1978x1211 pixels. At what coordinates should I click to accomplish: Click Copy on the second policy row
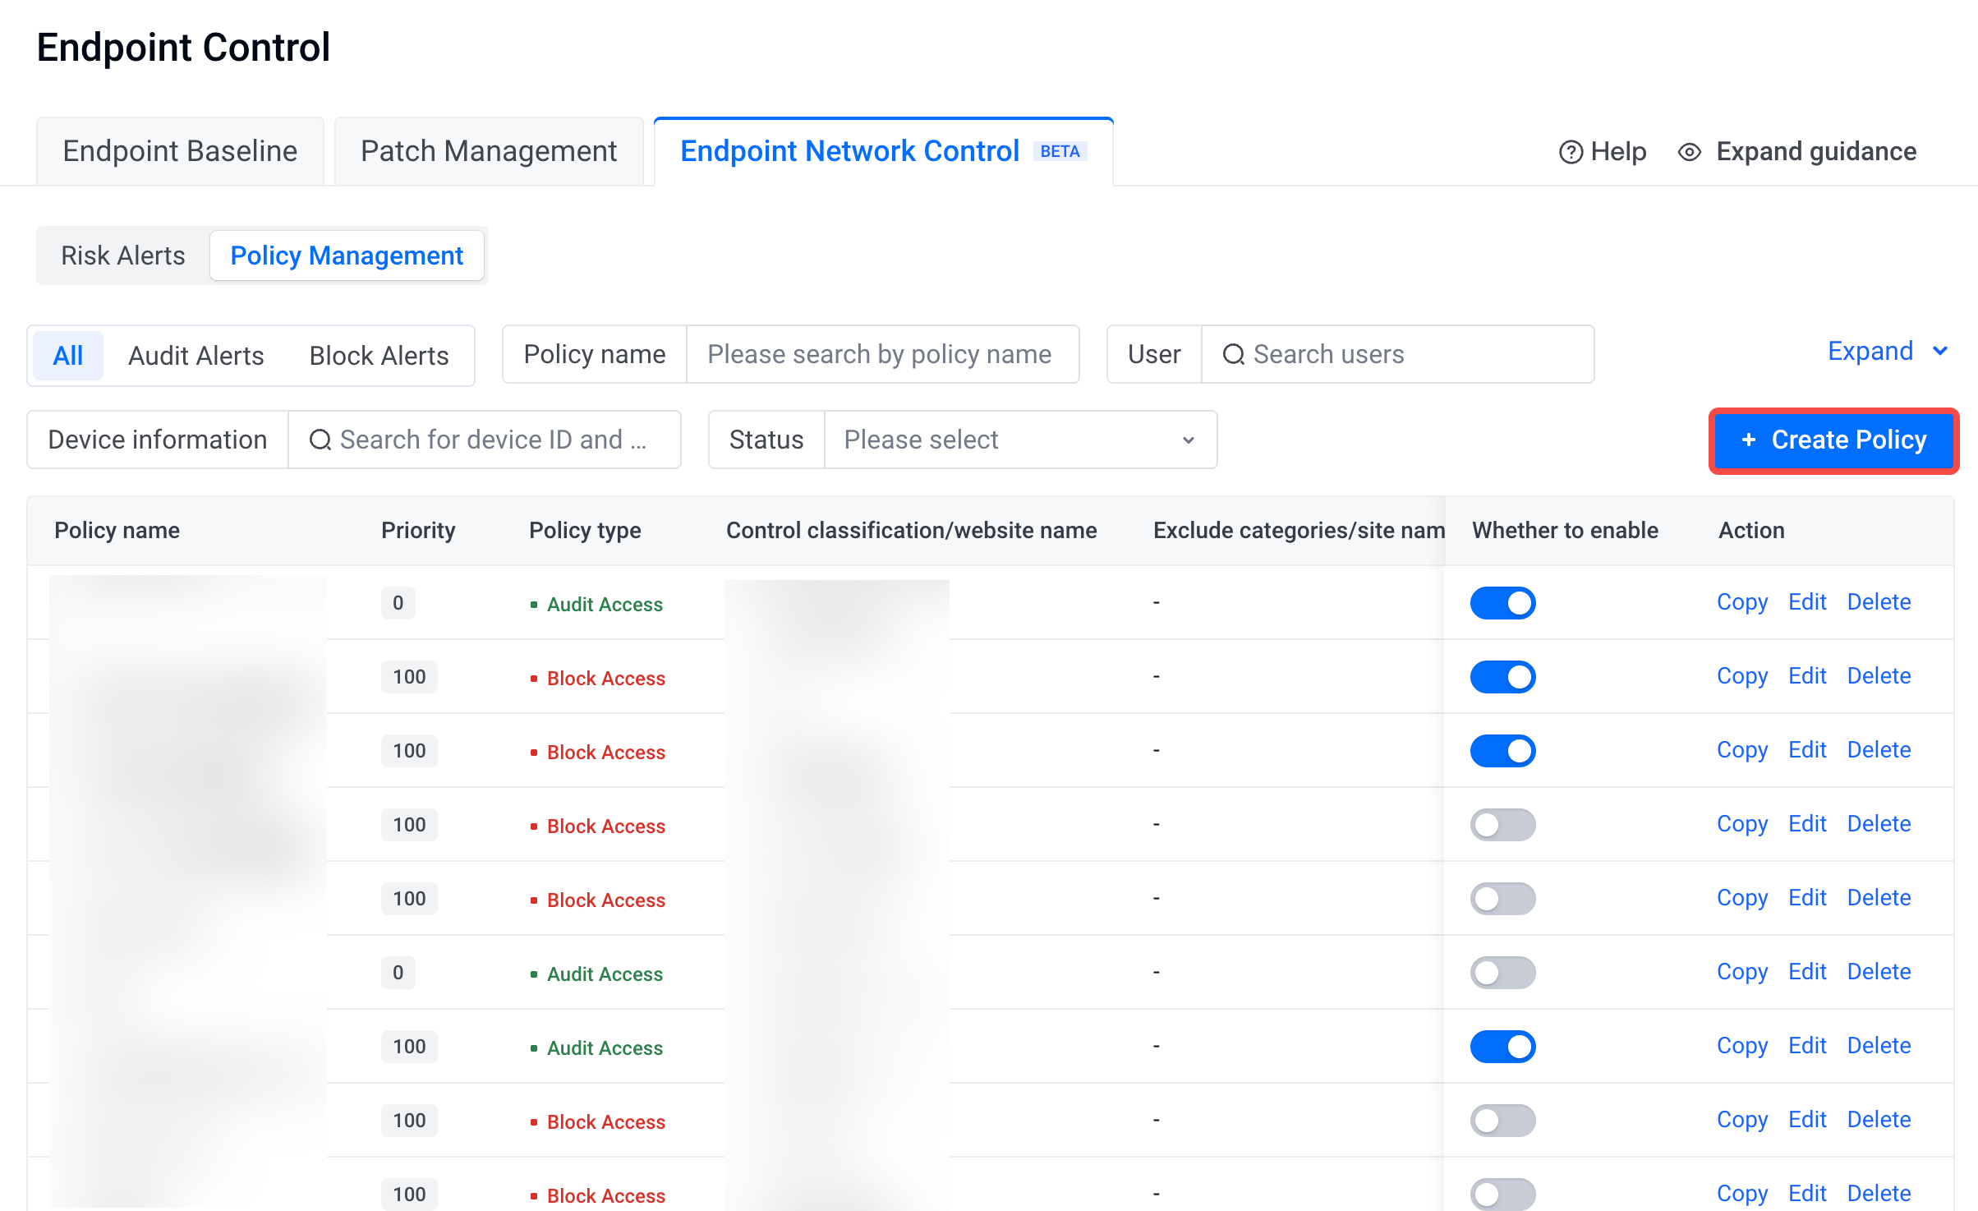[x=1741, y=675]
